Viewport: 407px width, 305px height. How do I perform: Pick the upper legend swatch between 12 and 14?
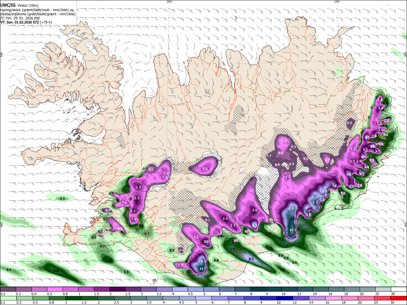305,289
